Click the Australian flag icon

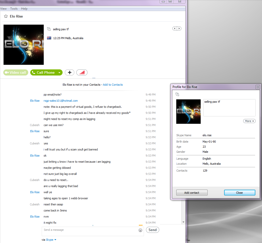pyautogui.click(x=49, y=38)
